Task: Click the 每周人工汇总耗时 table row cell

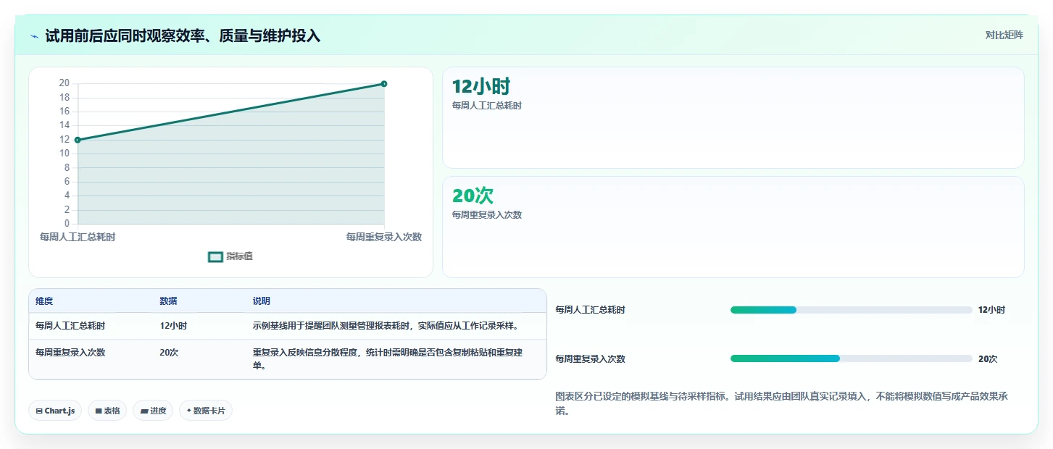Action: (x=70, y=326)
